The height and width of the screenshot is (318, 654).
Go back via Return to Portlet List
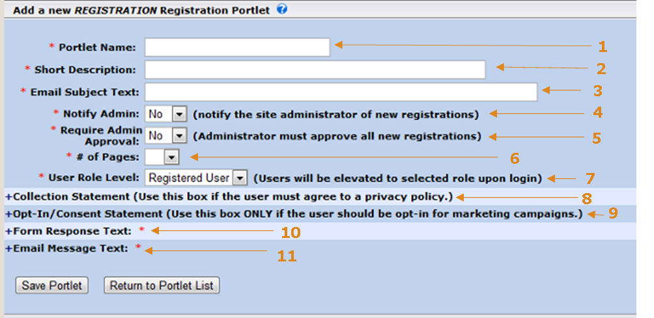coord(162,285)
